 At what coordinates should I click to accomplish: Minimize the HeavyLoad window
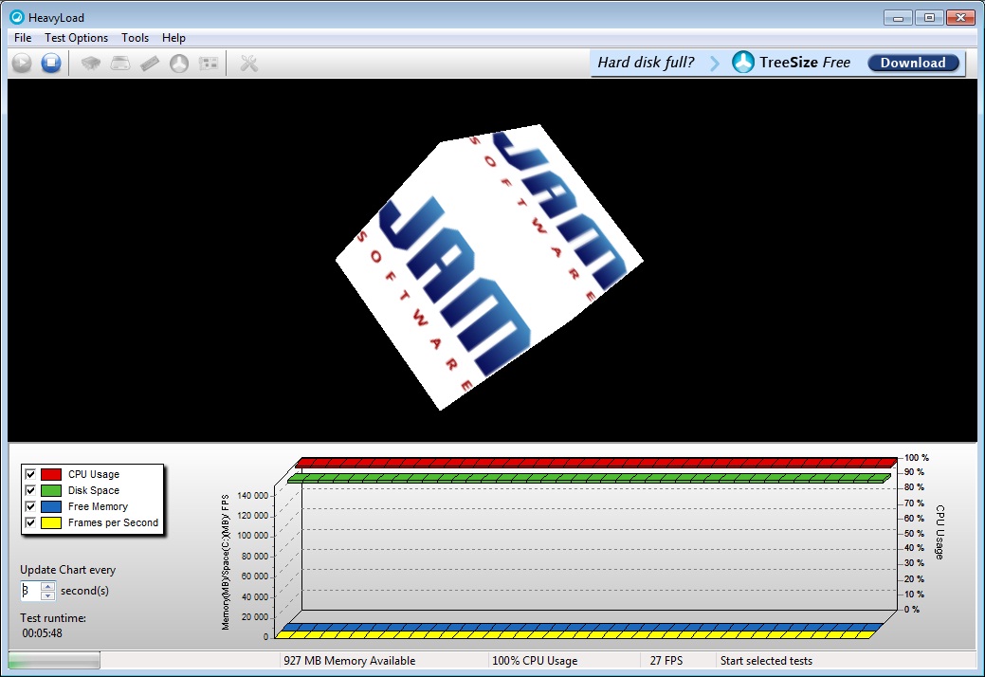point(898,18)
